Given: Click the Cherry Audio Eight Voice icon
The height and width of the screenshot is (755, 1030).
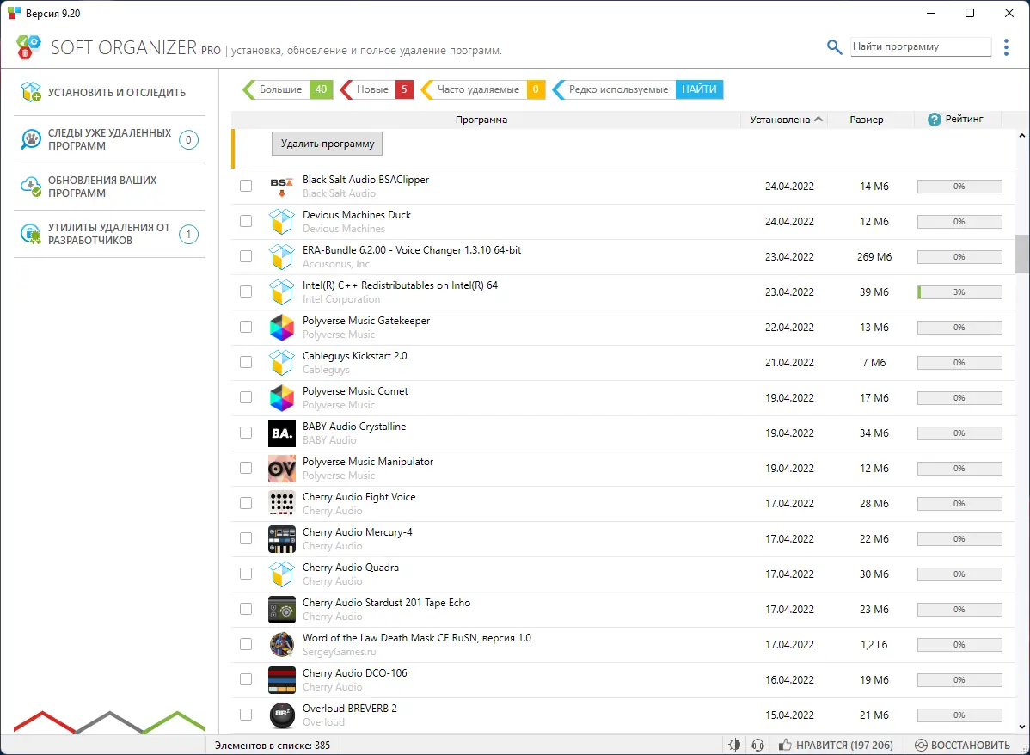Looking at the screenshot, I should (282, 504).
